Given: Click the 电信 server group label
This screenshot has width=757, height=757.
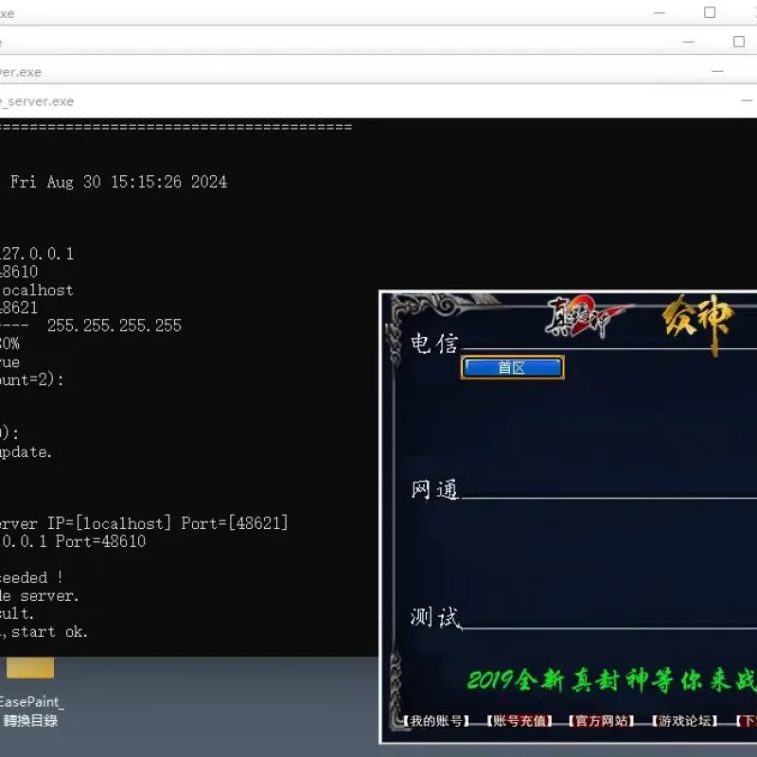Looking at the screenshot, I should [434, 343].
